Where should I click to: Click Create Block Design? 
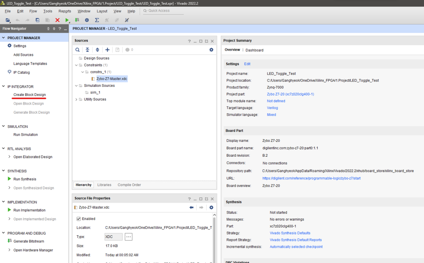point(29,95)
